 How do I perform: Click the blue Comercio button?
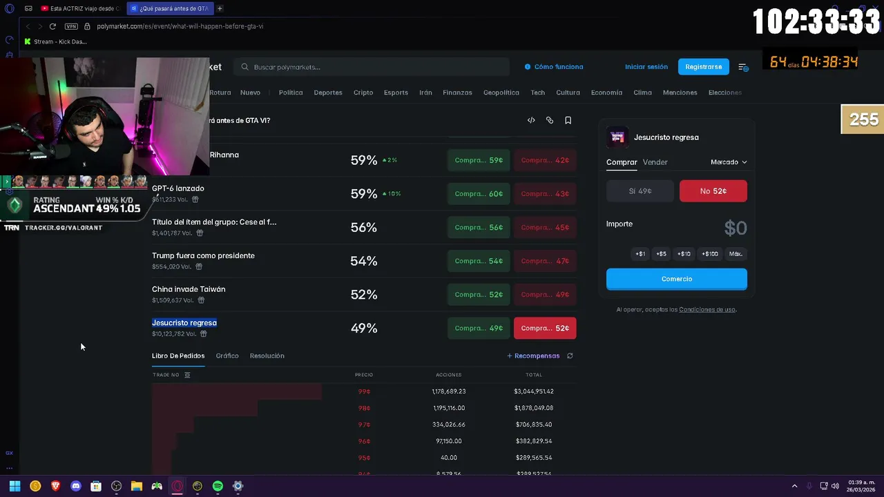click(x=677, y=279)
